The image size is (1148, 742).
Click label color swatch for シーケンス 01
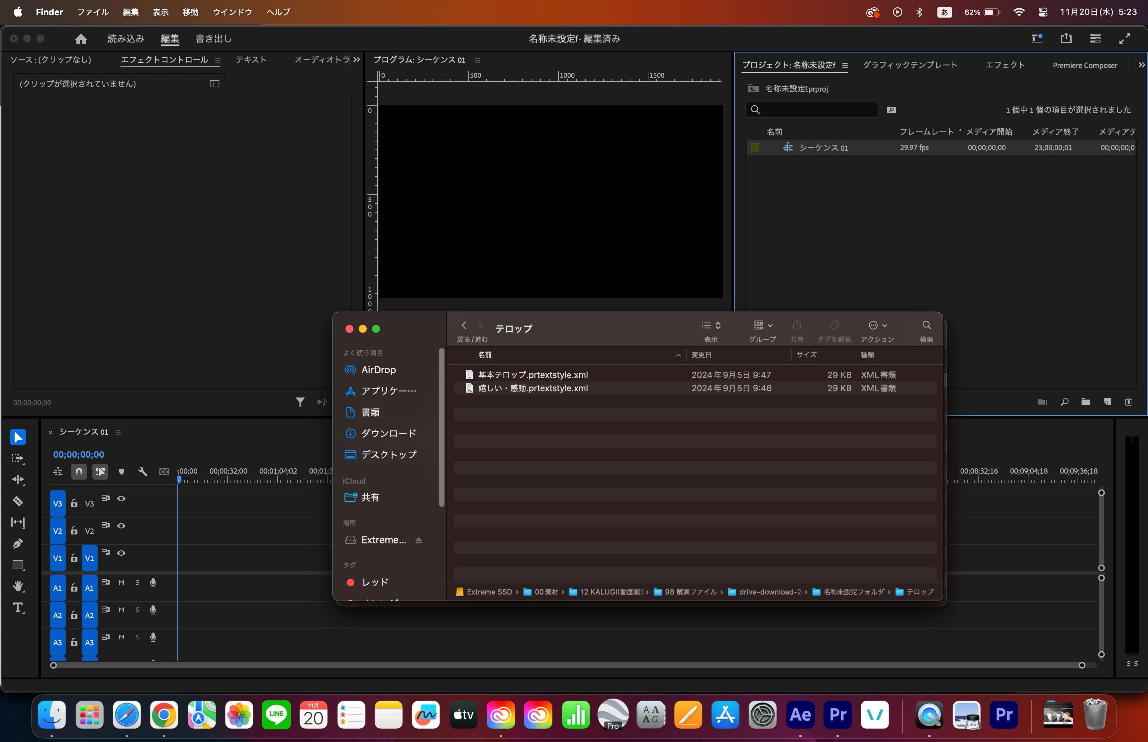755,147
